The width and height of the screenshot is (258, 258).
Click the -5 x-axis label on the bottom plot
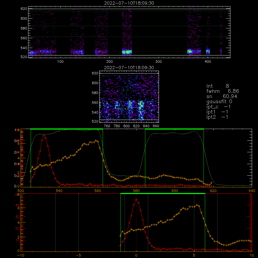click(78, 255)
